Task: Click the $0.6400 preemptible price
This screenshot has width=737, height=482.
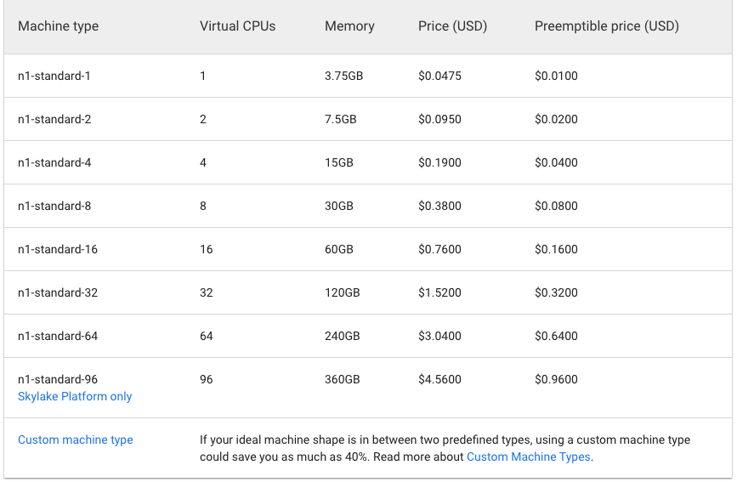Action: (556, 336)
